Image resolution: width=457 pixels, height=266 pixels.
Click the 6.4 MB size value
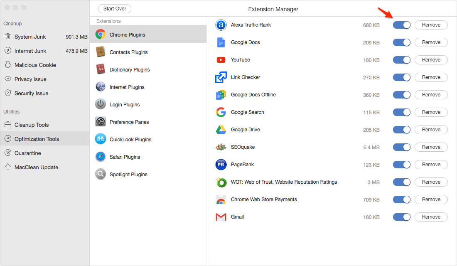[371, 147]
